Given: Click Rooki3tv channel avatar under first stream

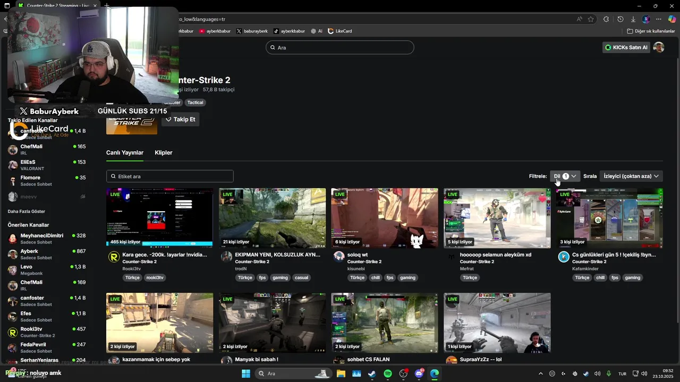Looking at the screenshot, I should (114, 257).
